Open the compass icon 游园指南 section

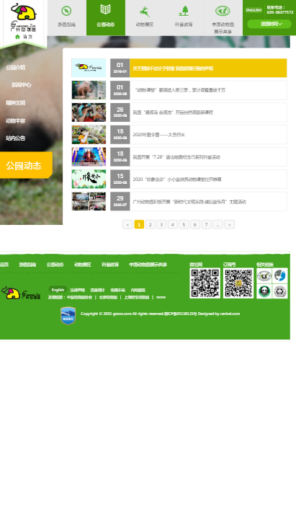pyautogui.click(x=66, y=17)
